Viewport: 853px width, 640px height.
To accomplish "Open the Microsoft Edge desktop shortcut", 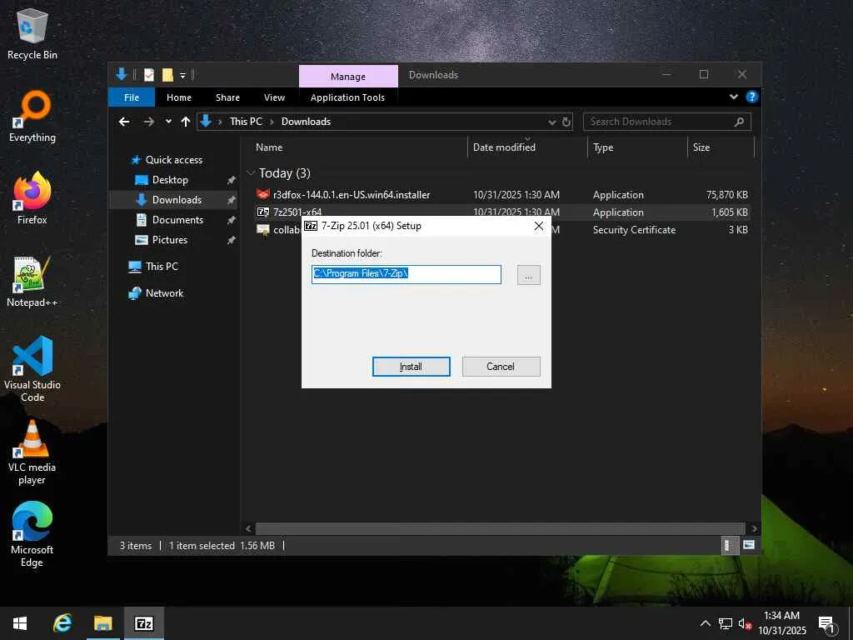I will click(x=32, y=535).
